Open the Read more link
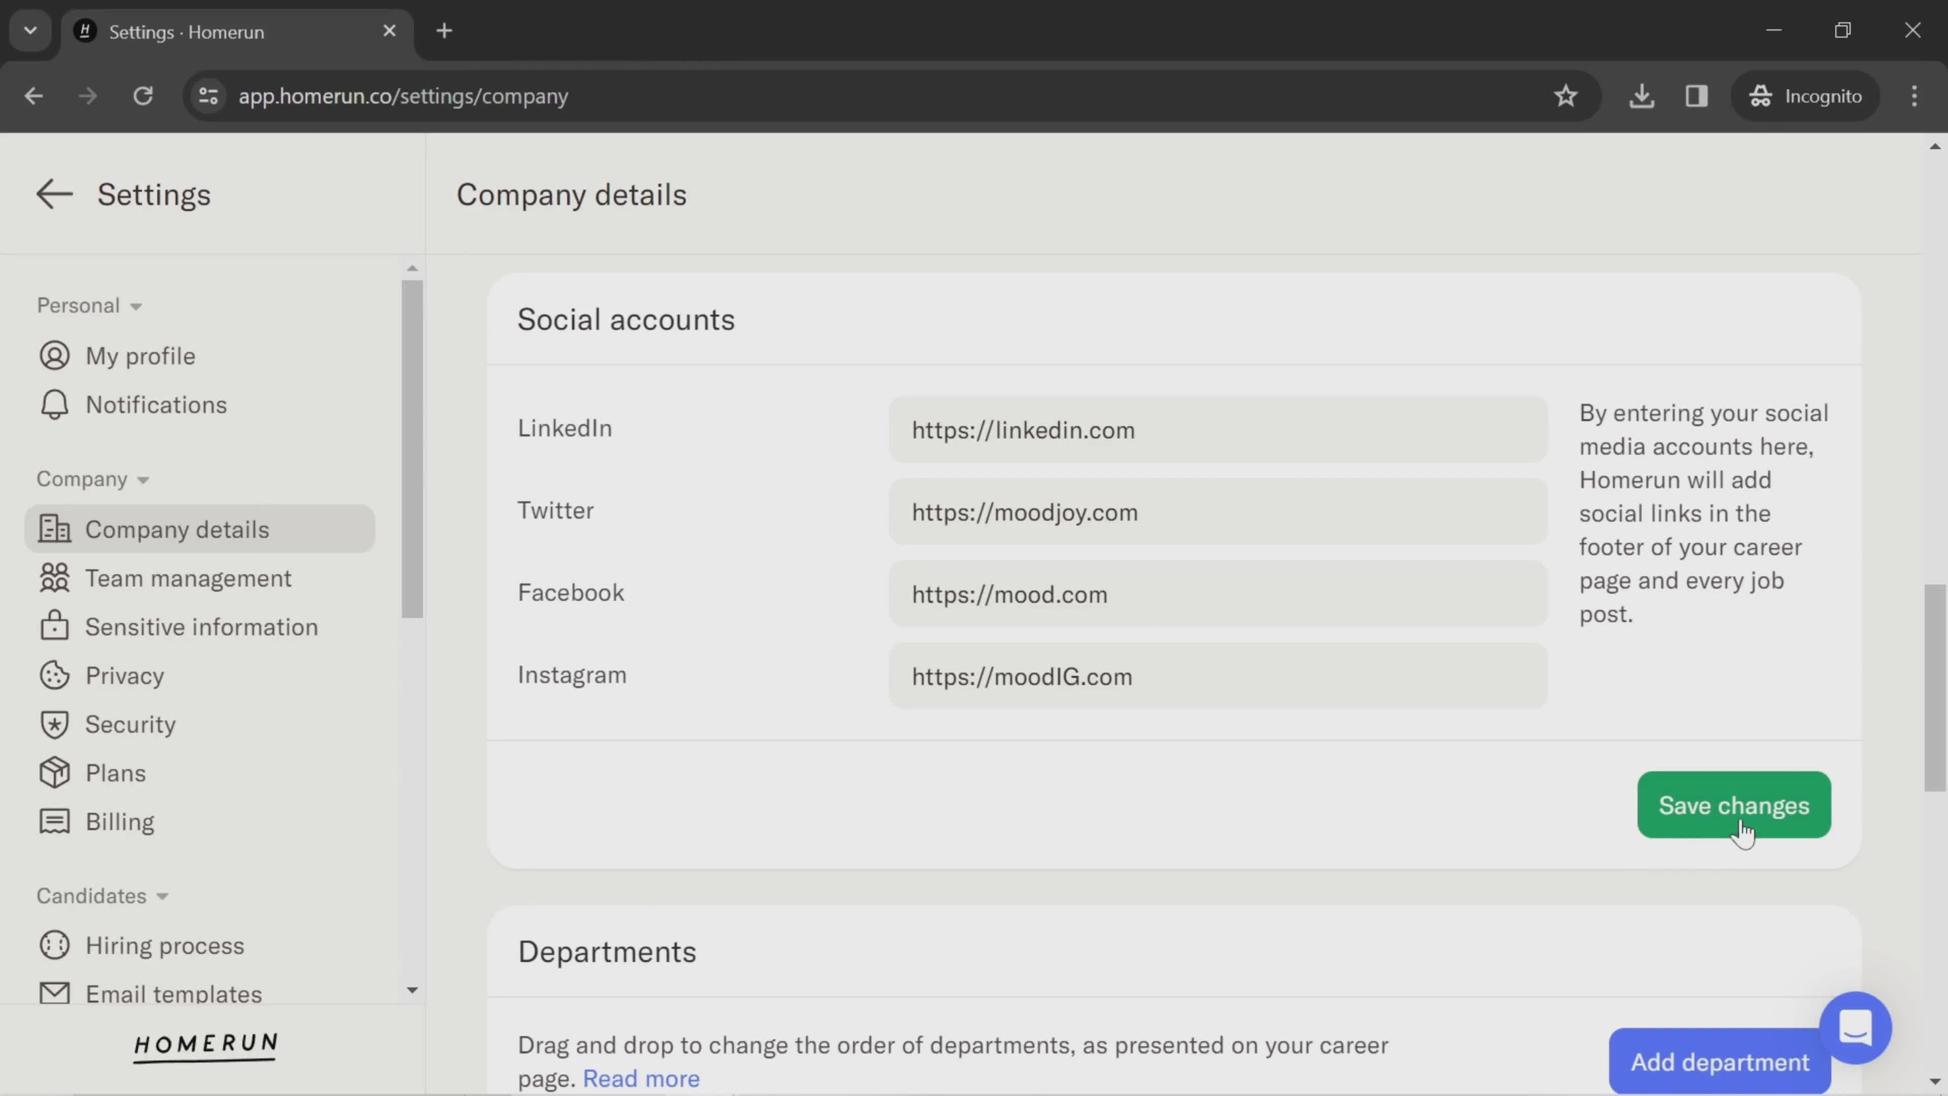Viewport: 1948px width, 1096px height. pyautogui.click(x=641, y=1079)
